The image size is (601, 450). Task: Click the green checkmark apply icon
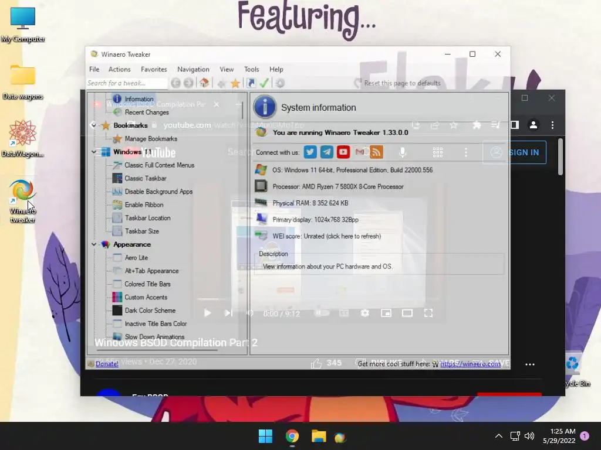point(264,83)
